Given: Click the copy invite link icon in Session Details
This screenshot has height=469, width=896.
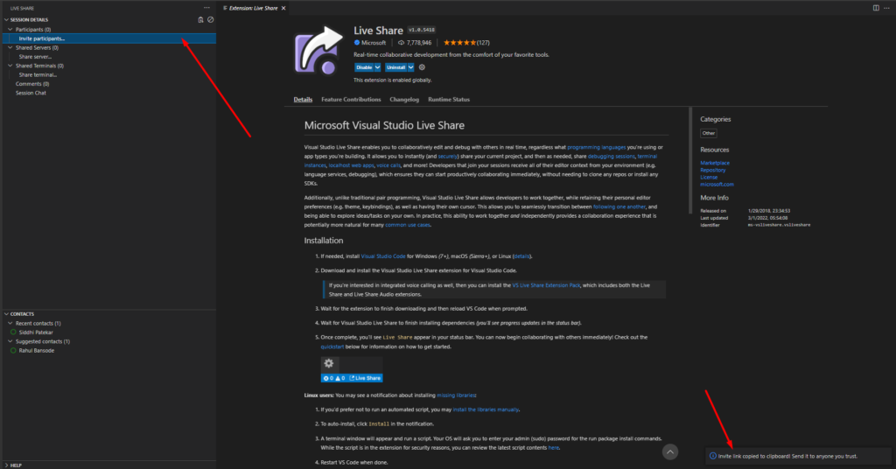Looking at the screenshot, I should [200, 19].
